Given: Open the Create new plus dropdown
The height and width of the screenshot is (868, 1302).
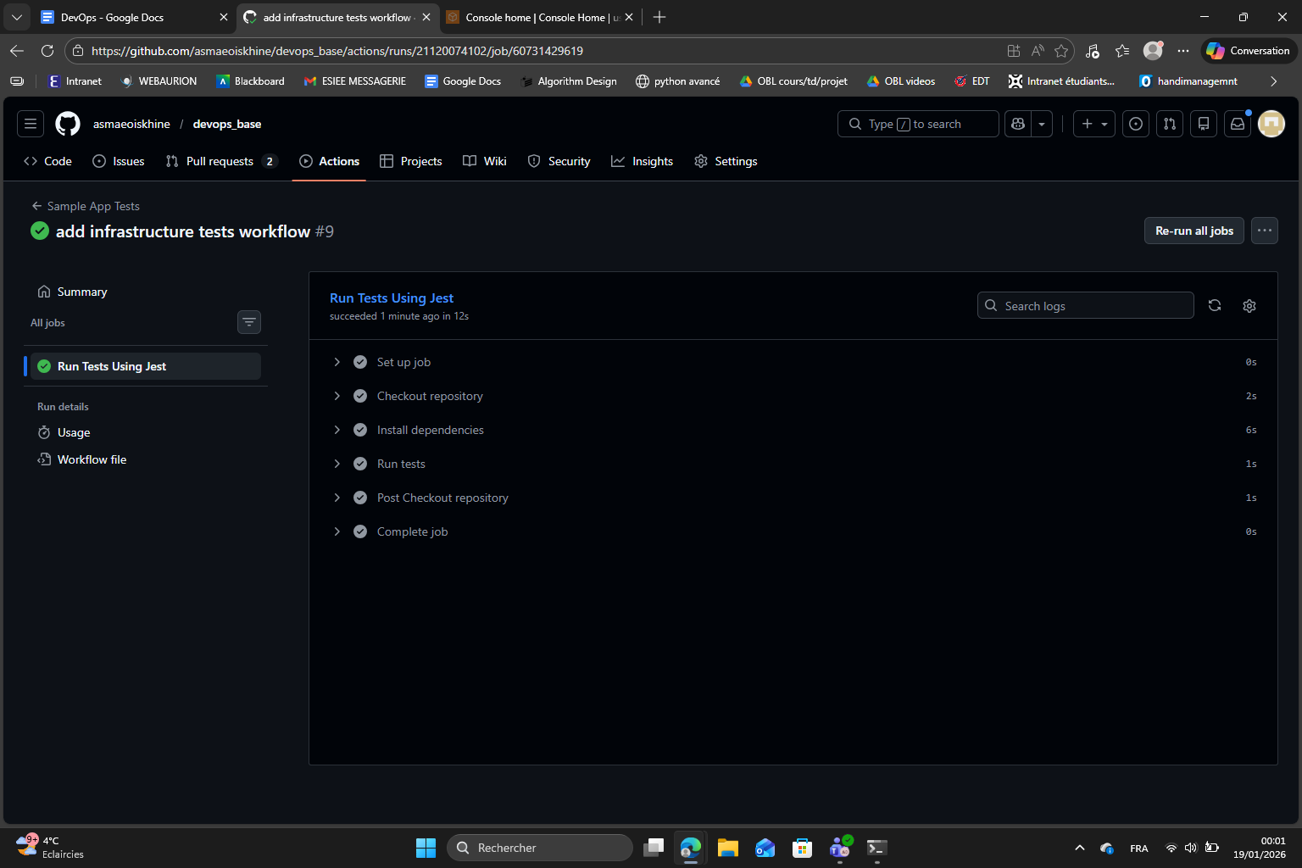Looking at the screenshot, I should tap(1094, 124).
